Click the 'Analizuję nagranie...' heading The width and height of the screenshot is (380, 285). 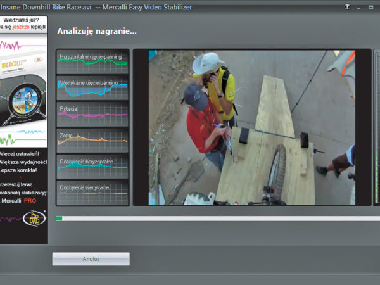[97, 31]
